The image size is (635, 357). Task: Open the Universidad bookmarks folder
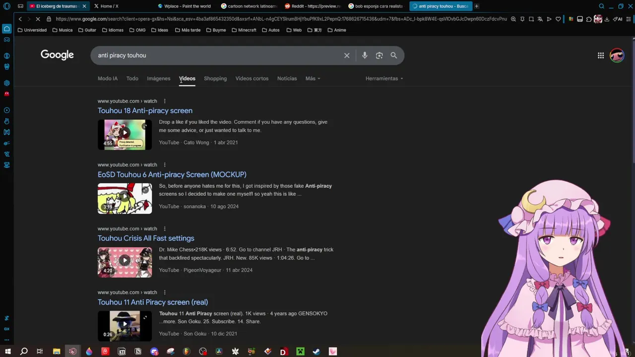point(32,30)
